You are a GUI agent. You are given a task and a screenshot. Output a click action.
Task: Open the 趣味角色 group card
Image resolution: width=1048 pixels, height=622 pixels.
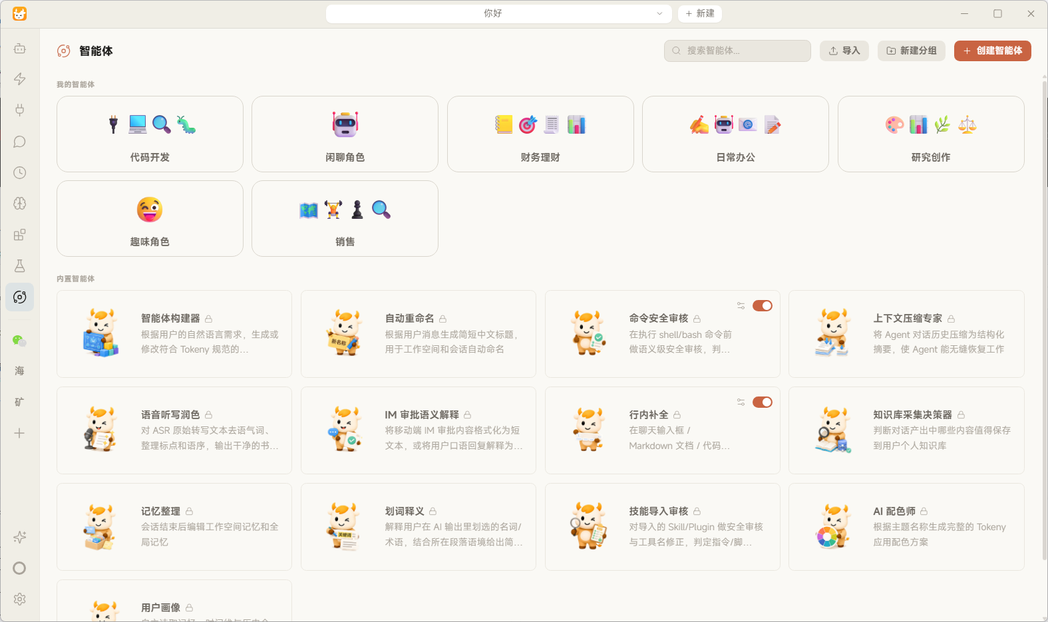pyautogui.click(x=150, y=218)
